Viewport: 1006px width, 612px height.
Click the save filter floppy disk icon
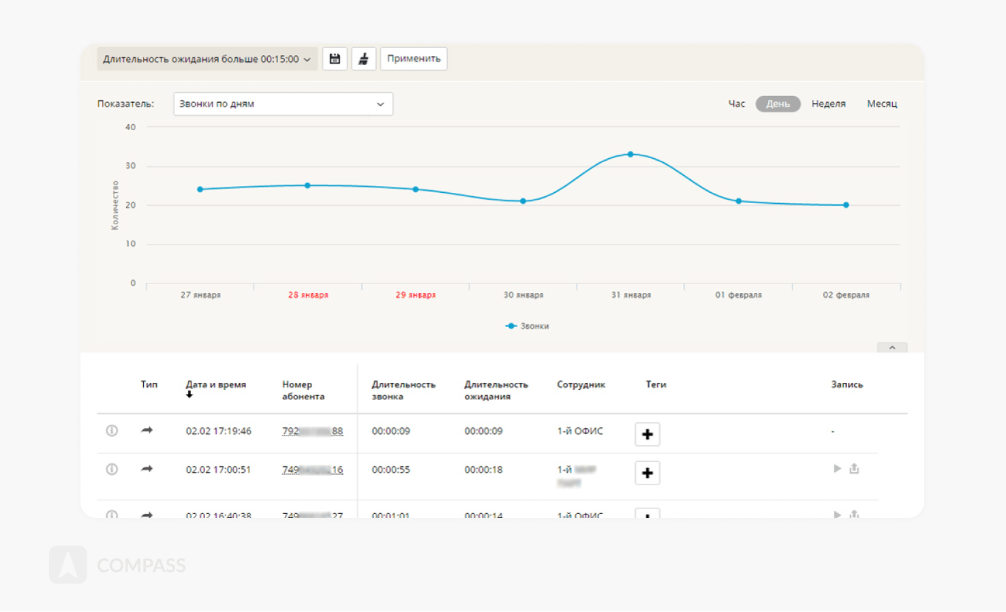click(x=335, y=59)
